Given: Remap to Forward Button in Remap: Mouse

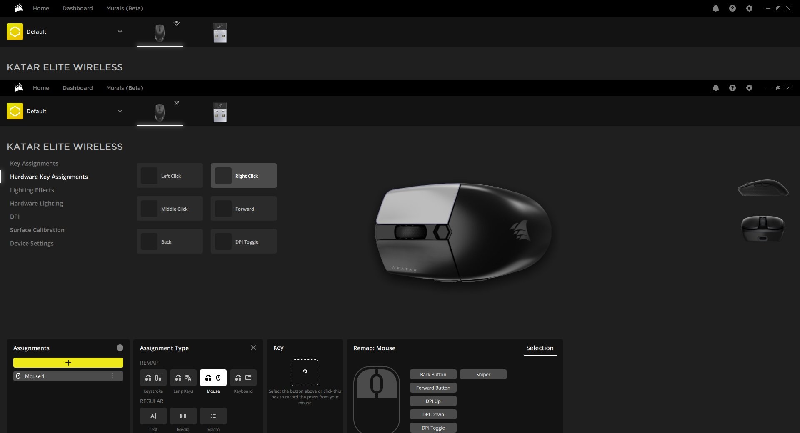Looking at the screenshot, I should point(433,388).
